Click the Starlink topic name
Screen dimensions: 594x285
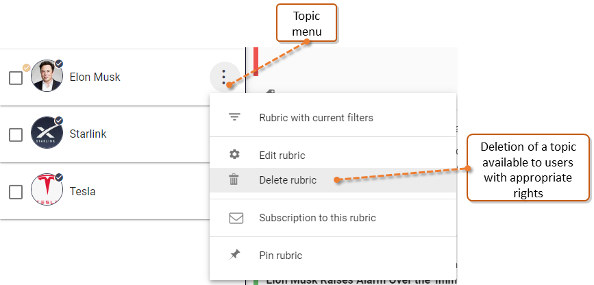click(88, 134)
